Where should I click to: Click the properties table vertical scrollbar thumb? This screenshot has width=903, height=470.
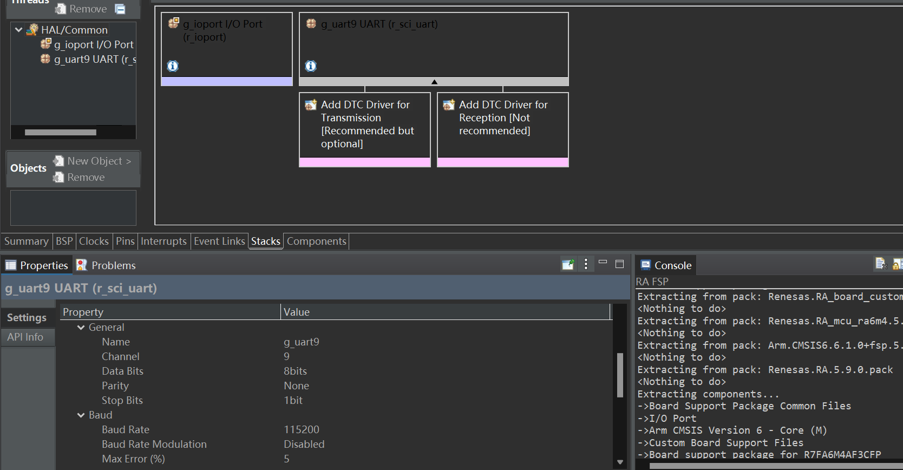pos(620,375)
